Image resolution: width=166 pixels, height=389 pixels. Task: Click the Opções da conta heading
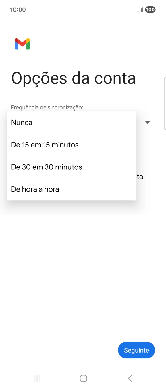point(73,78)
